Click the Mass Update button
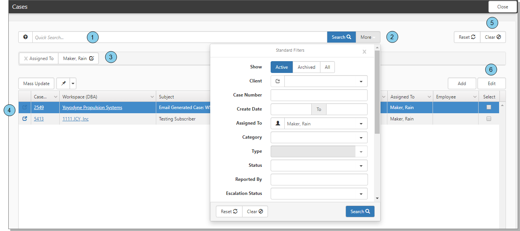This screenshot has height=231, width=520. [36, 84]
